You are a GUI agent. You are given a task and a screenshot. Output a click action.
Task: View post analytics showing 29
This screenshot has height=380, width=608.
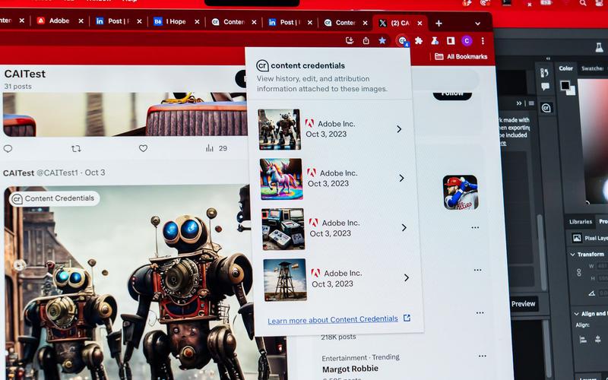click(x=217, y=148)
